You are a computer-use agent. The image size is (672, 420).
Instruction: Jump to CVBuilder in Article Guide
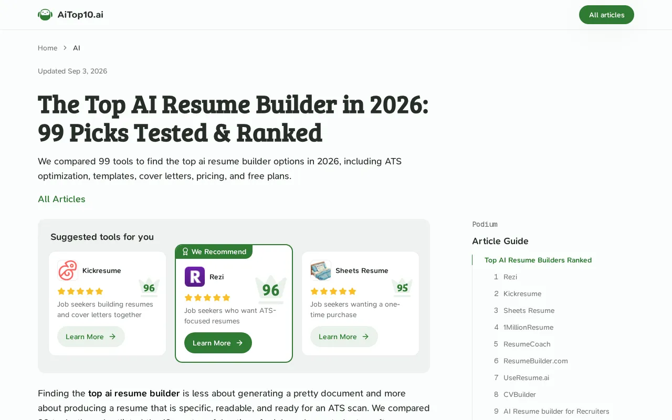[520, 394]
